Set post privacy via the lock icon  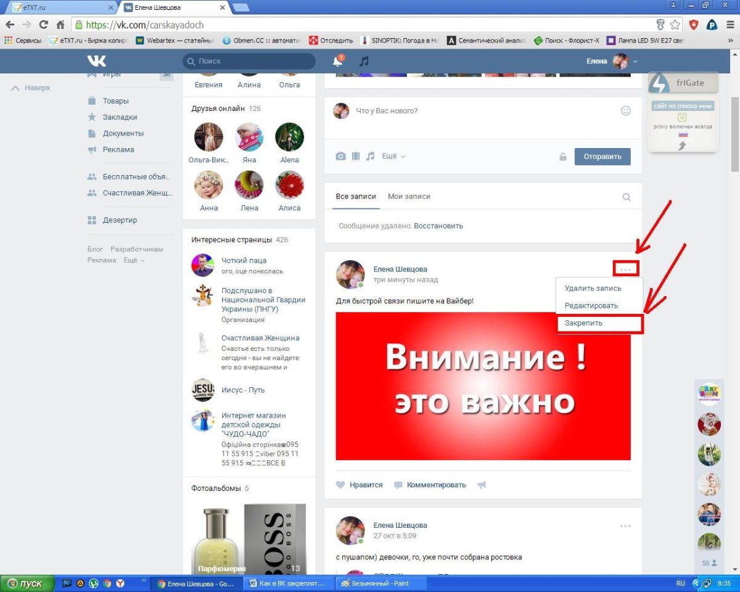[562, 156]
